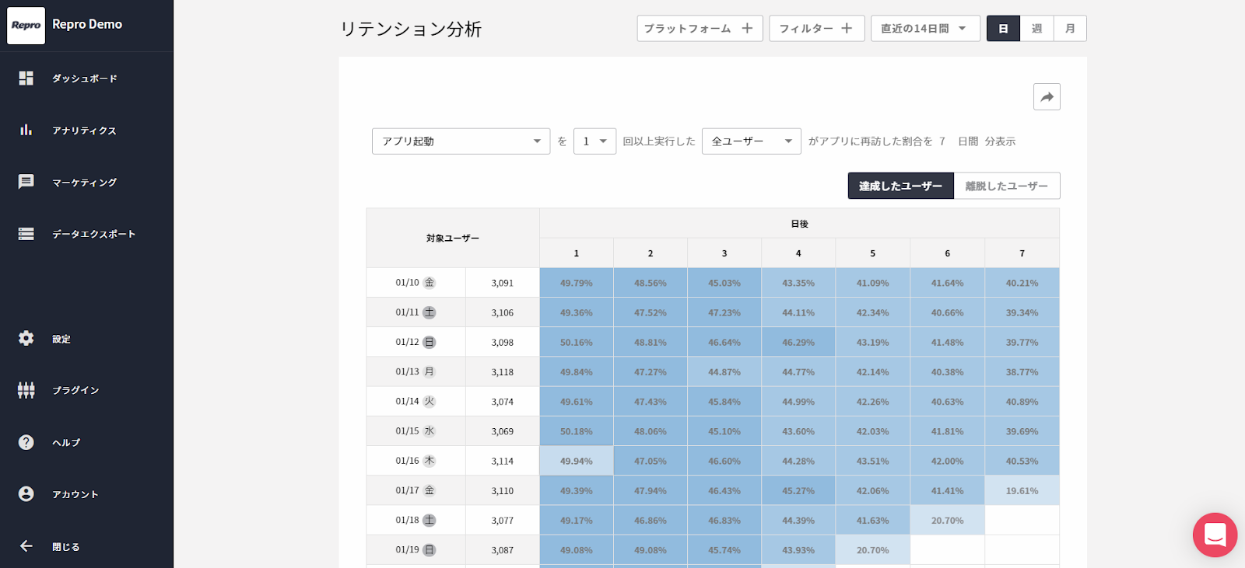This screenshot has width=1245, height=568.
Task: Click the 20.70% cell for 01/18
Action: coord(947,520)
